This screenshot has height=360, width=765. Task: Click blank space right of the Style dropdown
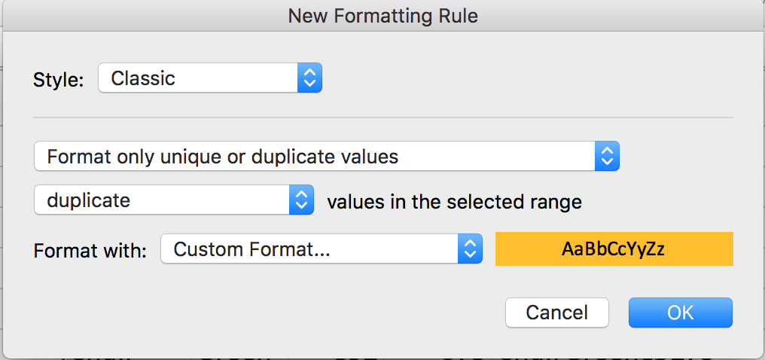527,78
